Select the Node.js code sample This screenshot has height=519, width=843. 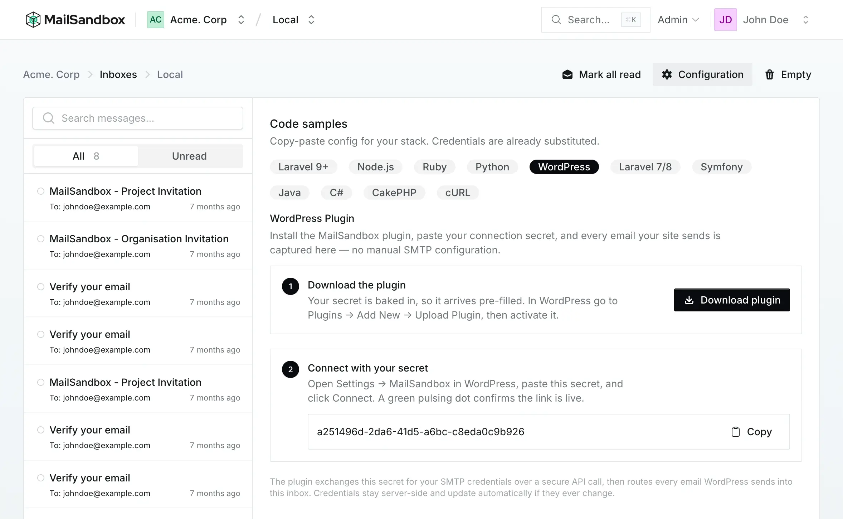[x=375, y=167]
